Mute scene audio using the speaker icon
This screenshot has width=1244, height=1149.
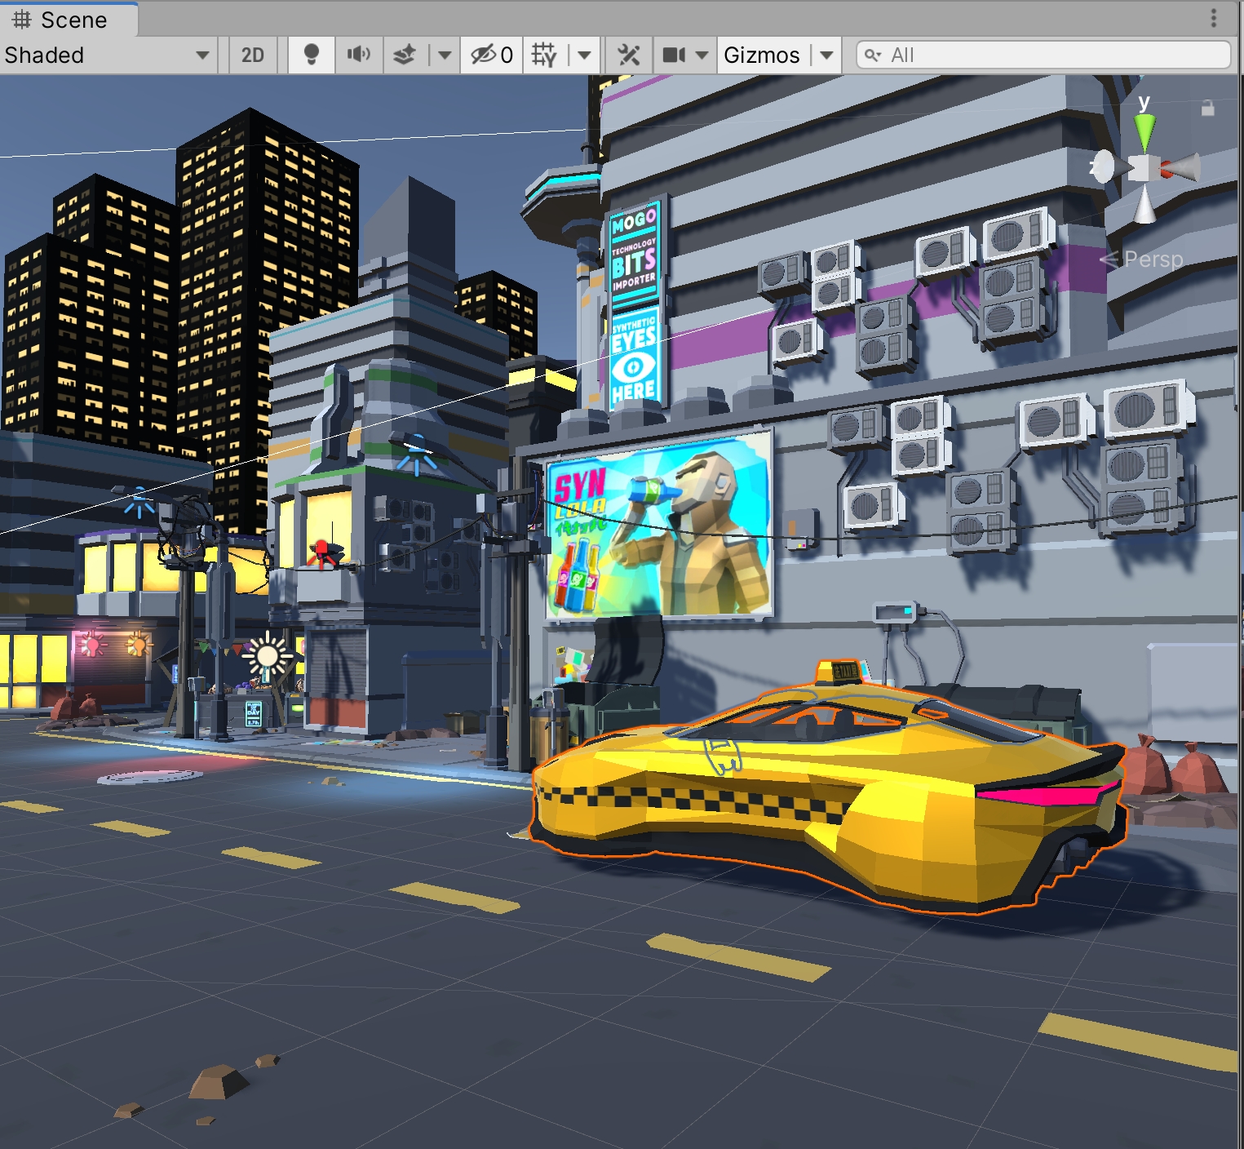358,55
